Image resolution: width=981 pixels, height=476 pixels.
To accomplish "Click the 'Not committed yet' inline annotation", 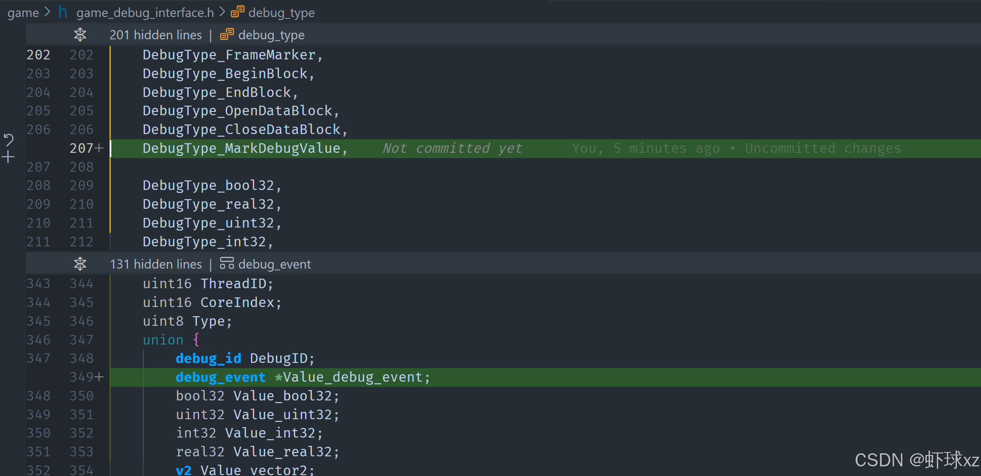I will coord(452,148).
